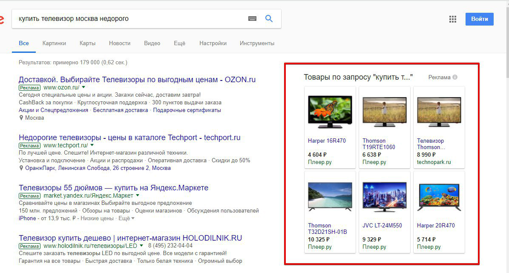Click the phone number 8 (495) 232-04-04
The height and width of the screenshot is (273, 509).
tap(170, 246)
